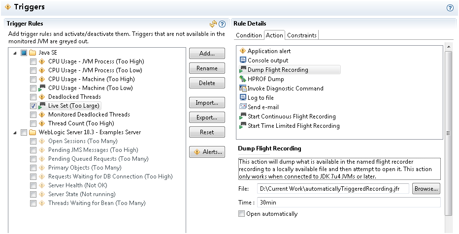This screenshot has width=459, height=234.
Task: Switch to the Condition tab
Action: point(249,35)
